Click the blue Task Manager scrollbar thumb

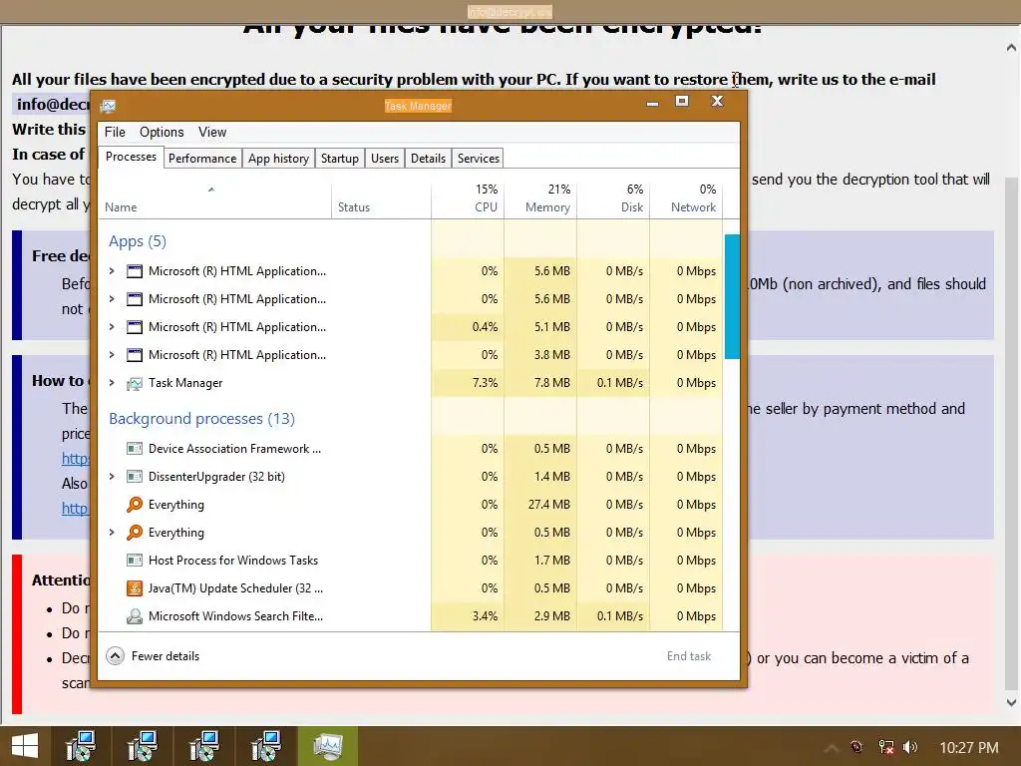pyautogui.click(x=732, y=296)
